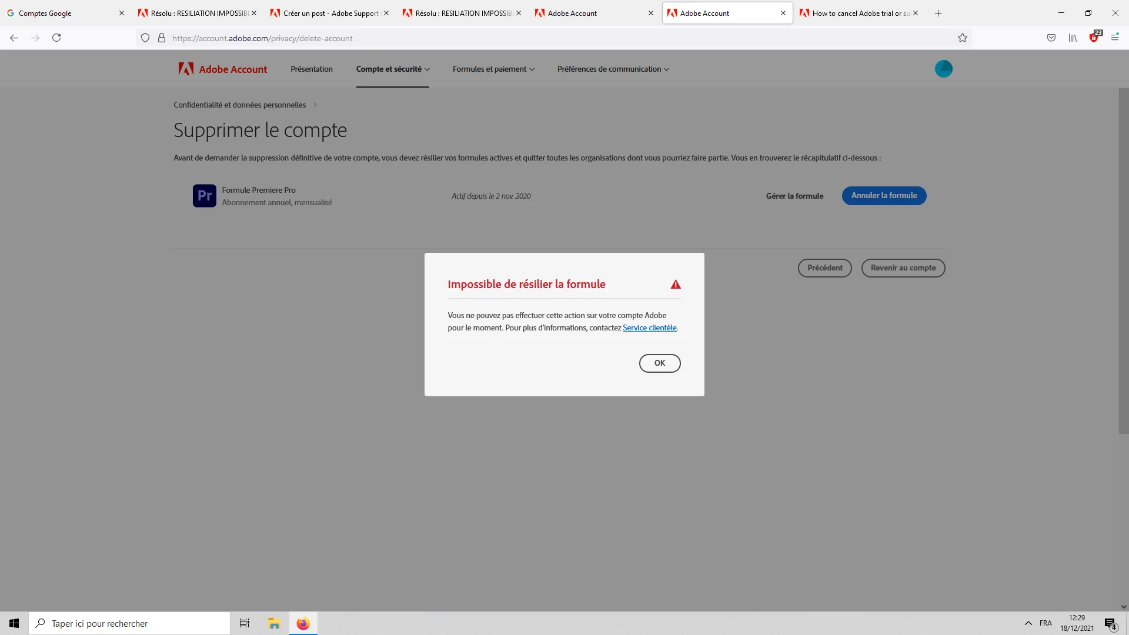Expand Préférences de communication dropdown
The height and width of the screenshot is (635, 1129).
tap(613, 69)
